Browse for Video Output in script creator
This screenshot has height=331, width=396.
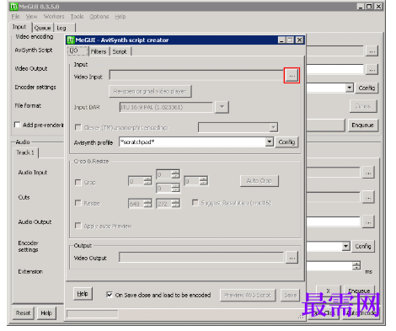292,258
